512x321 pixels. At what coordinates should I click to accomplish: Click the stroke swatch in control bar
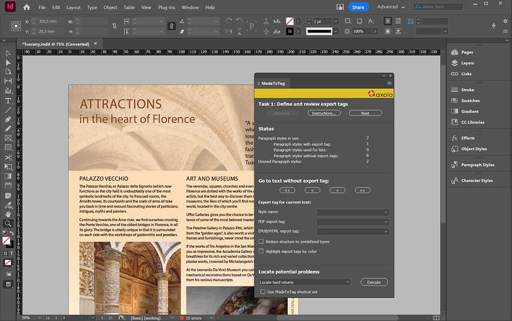coord(289,31)
